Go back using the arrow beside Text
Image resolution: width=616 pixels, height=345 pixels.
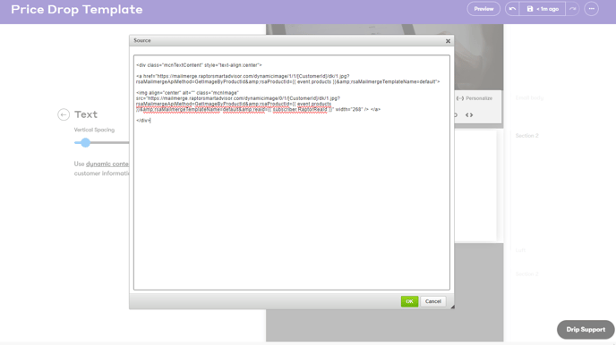click(64, 114)
